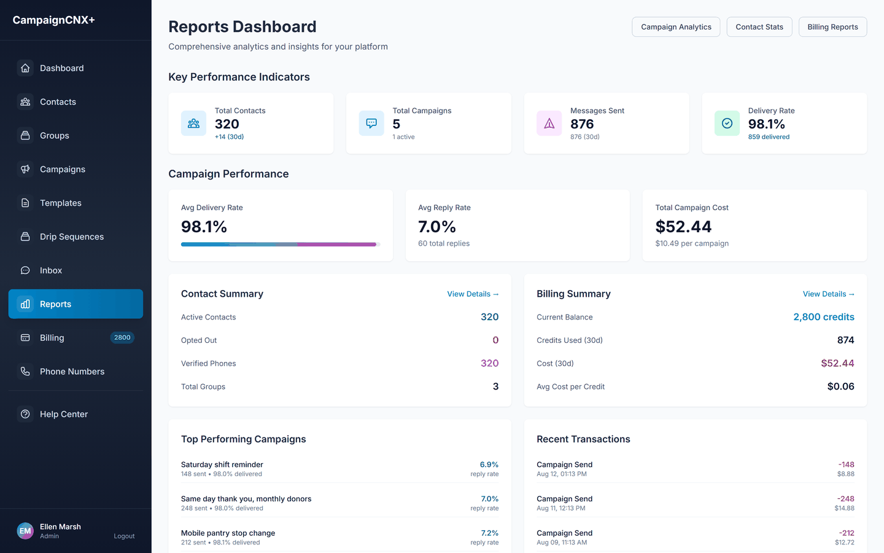Image resolution: width=884 pixels, height=553 pixels.
Task: Open the Inbox page
Action: tap(76, 270)
